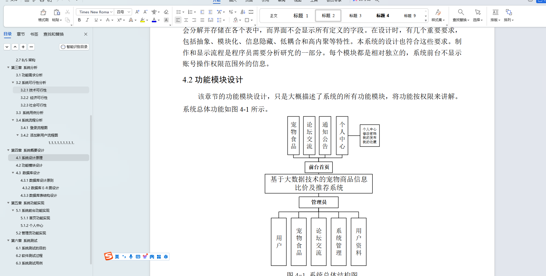The image size is (546, 276).
Task: Click the bulleted list icon
Action: 179,12
